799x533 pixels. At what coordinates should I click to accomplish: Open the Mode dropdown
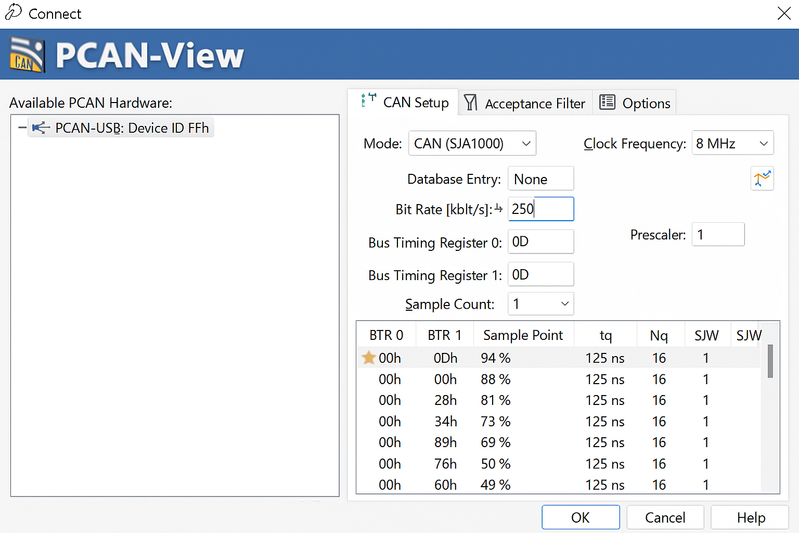pyautogui.click(x=472, y=143)
